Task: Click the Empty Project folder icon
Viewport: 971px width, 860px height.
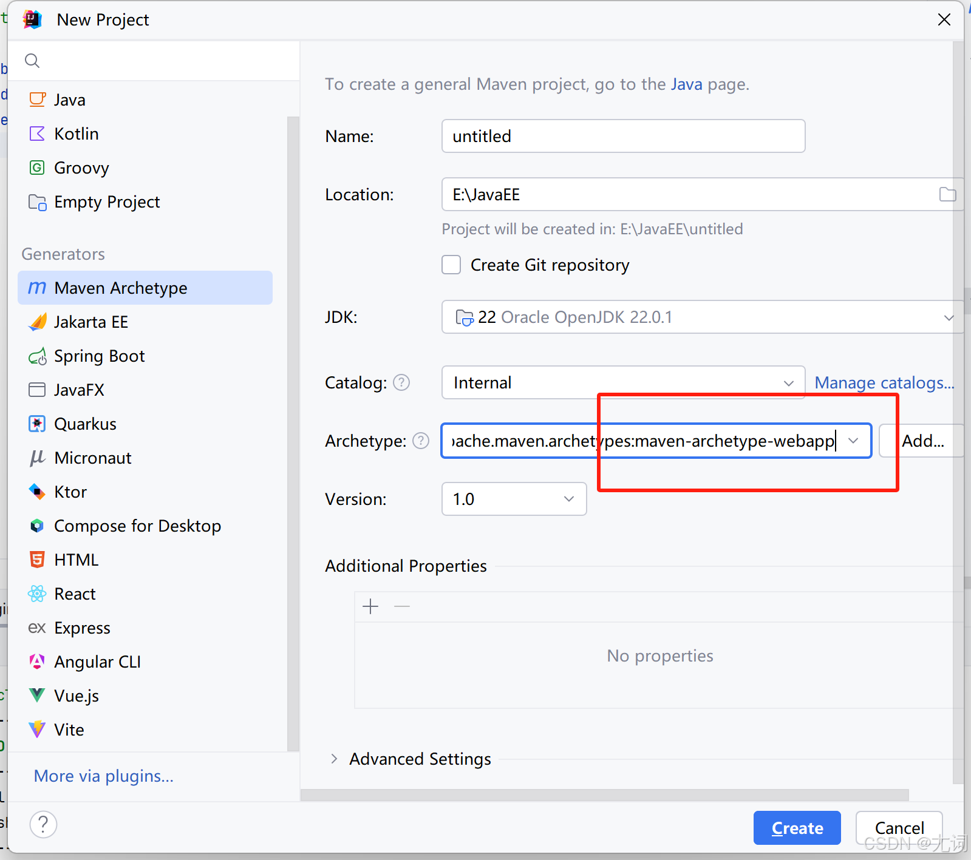Action: click(x=38, y=201)
